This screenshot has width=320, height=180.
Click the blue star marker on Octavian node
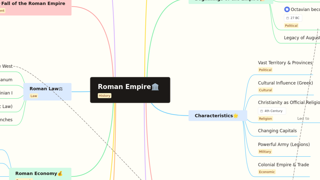pos(287,9)
